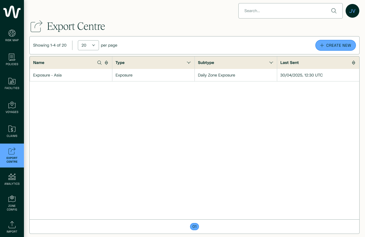
Task: Open the Facilities sidebar icon
Action: click(x=12, y=83)
